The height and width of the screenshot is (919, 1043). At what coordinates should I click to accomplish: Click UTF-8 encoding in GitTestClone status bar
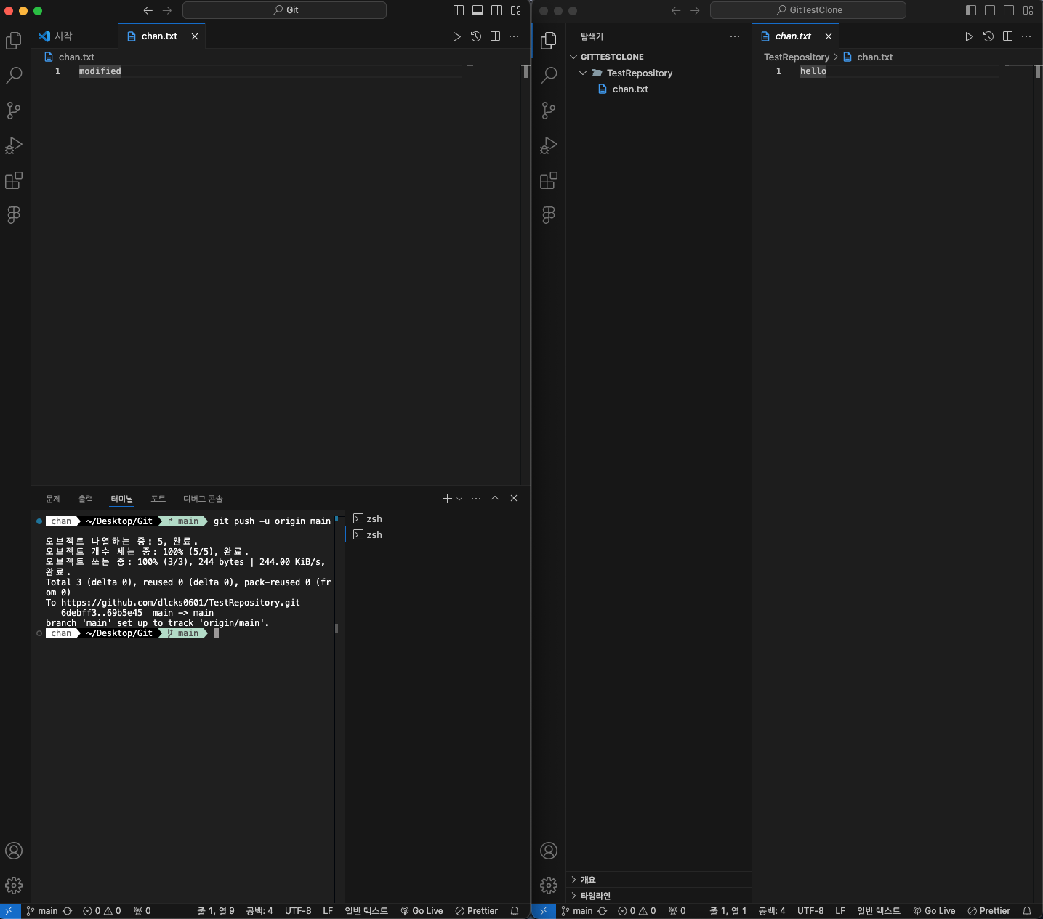coord(810,911)
